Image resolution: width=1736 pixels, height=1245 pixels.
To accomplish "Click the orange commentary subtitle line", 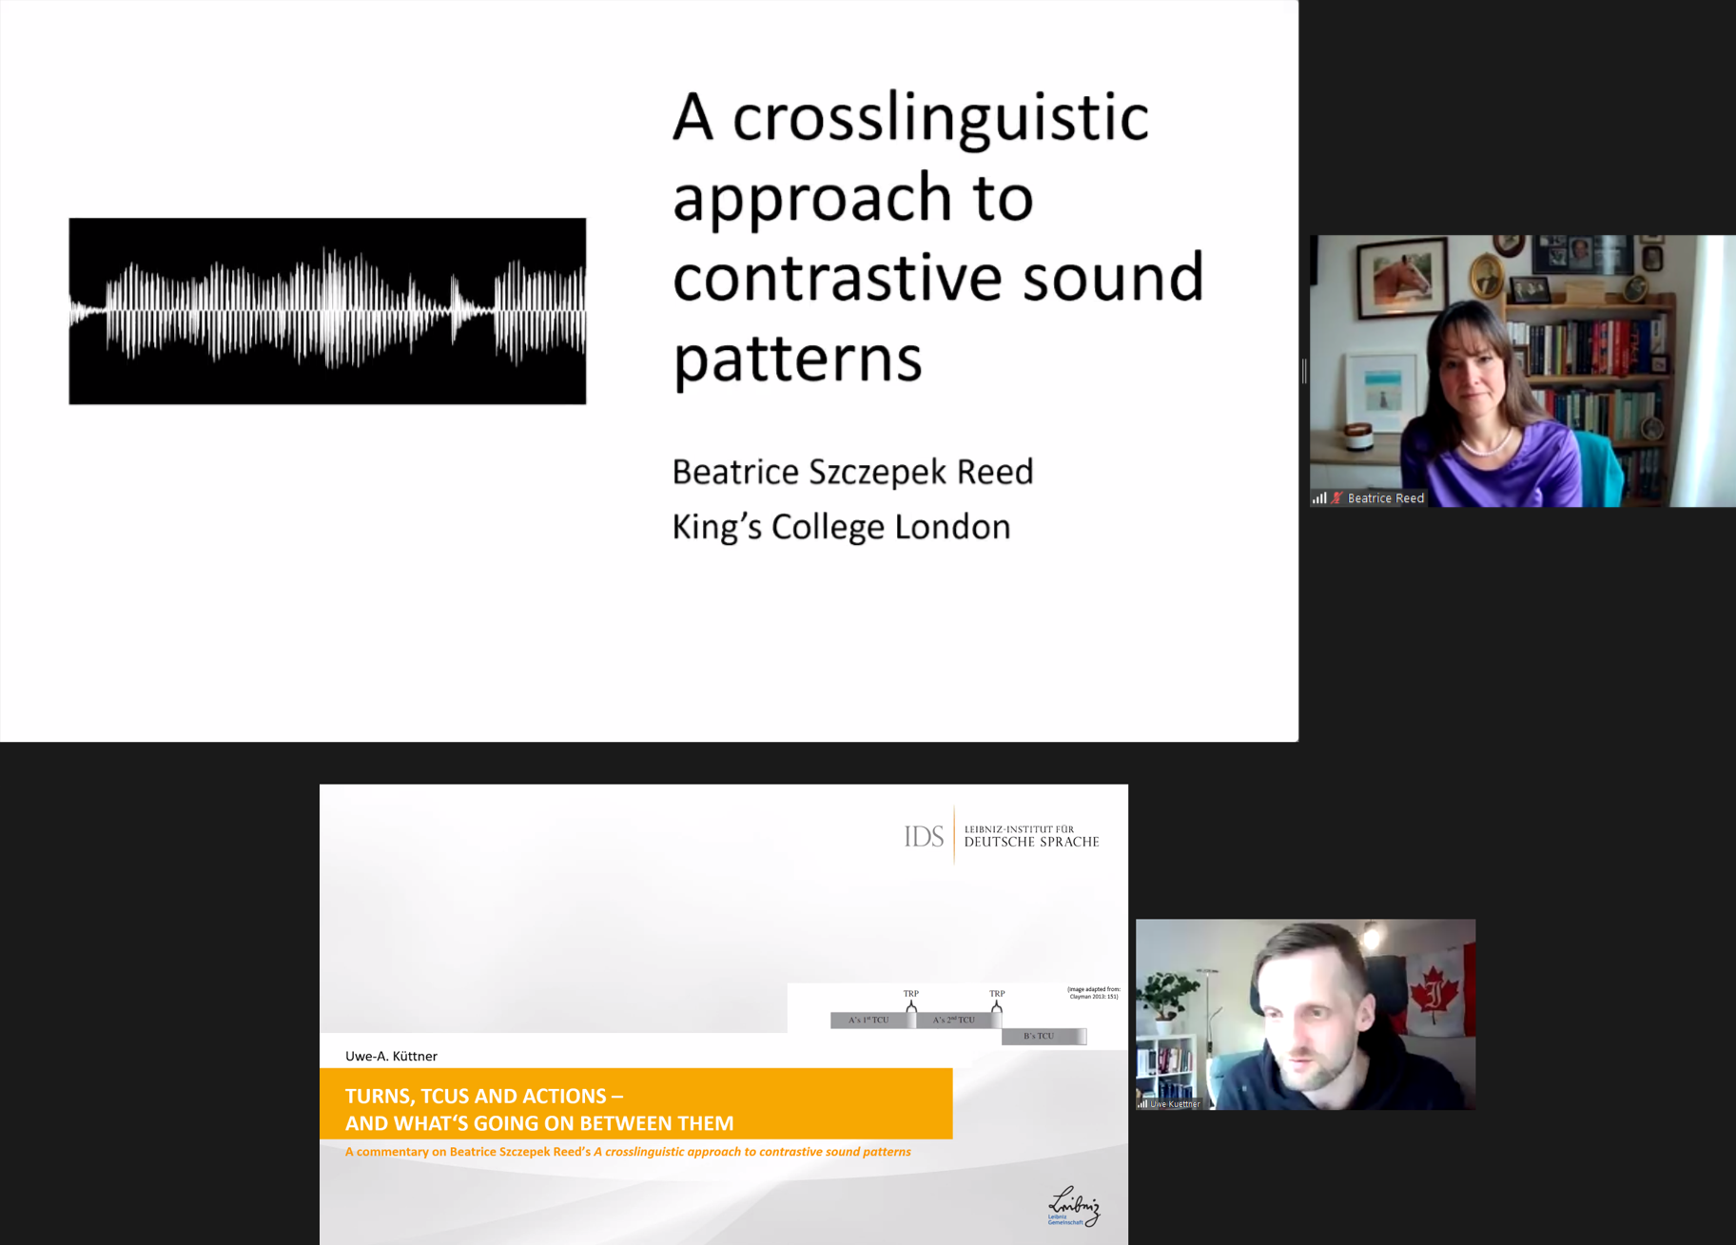I will click(628, 1152).
